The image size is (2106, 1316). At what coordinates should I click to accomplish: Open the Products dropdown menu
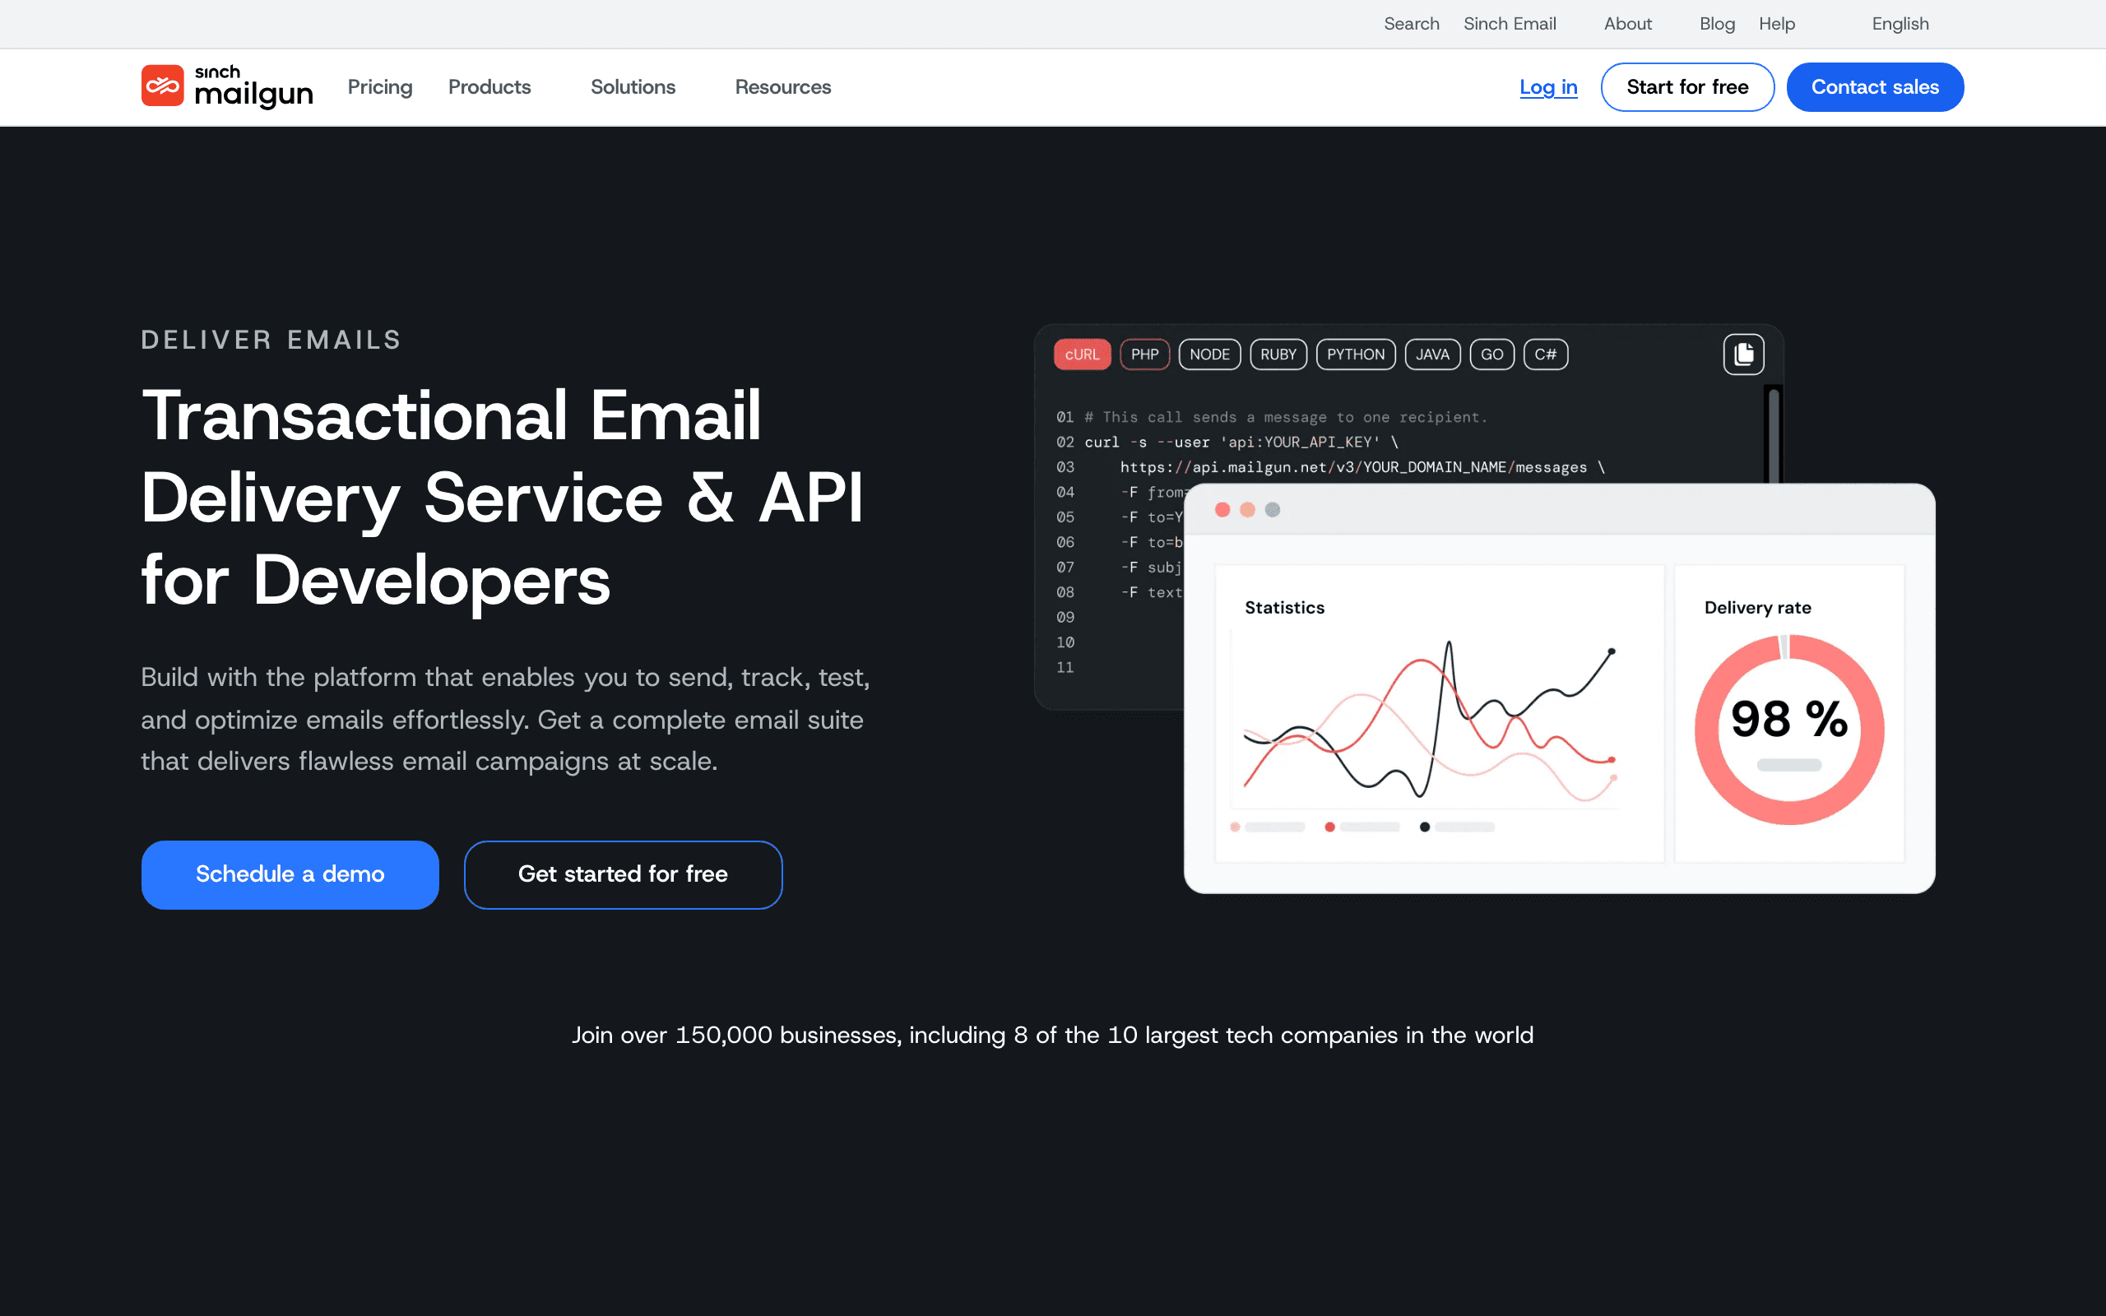point(490,87)
